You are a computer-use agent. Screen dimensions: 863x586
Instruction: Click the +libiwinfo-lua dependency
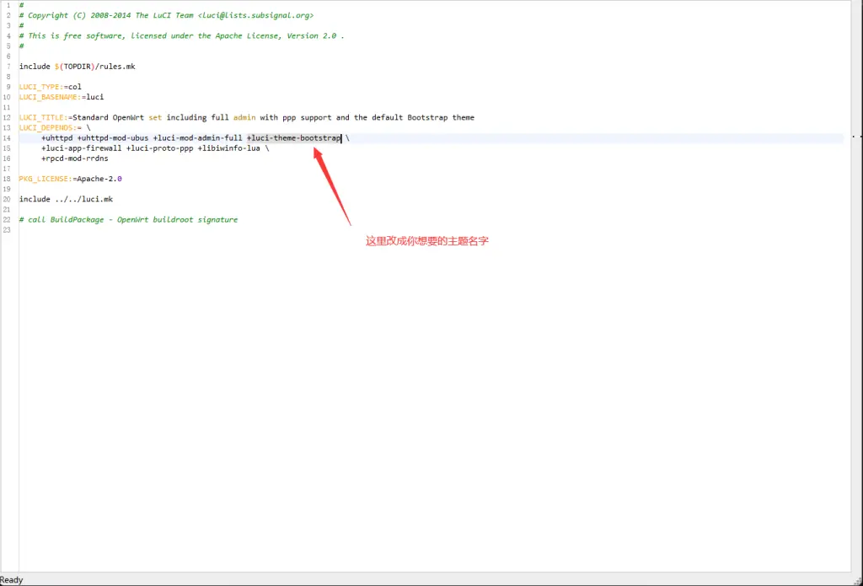pos(229,148)
